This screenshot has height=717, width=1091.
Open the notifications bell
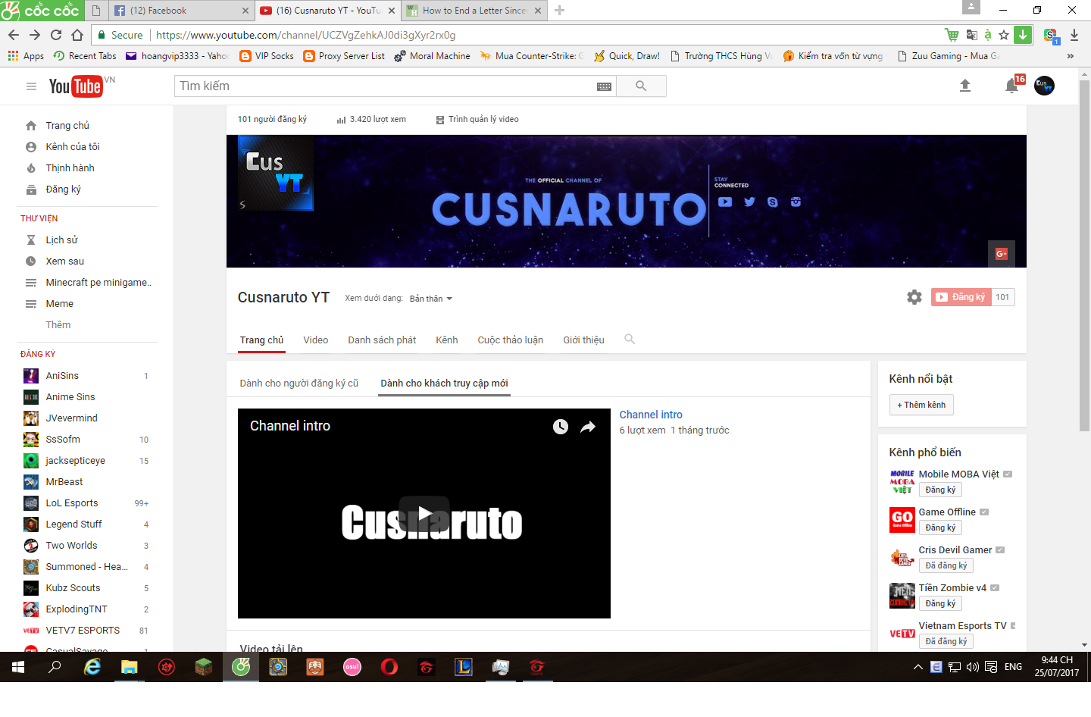coord(1011,86)
